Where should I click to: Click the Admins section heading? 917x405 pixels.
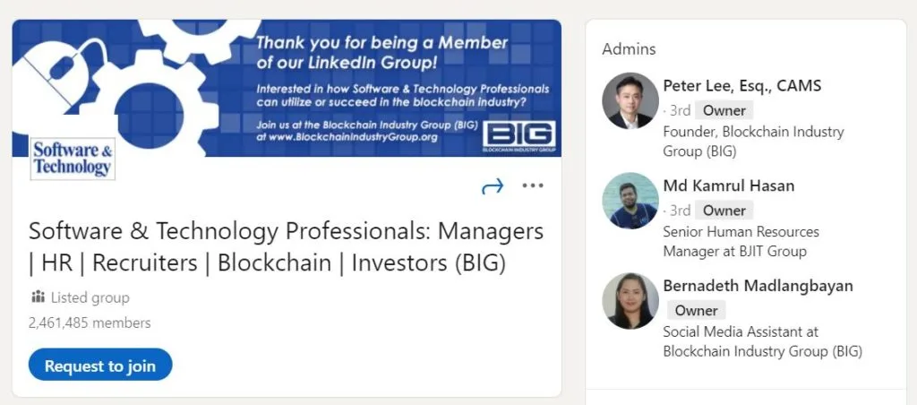click(x=629, y=49)
